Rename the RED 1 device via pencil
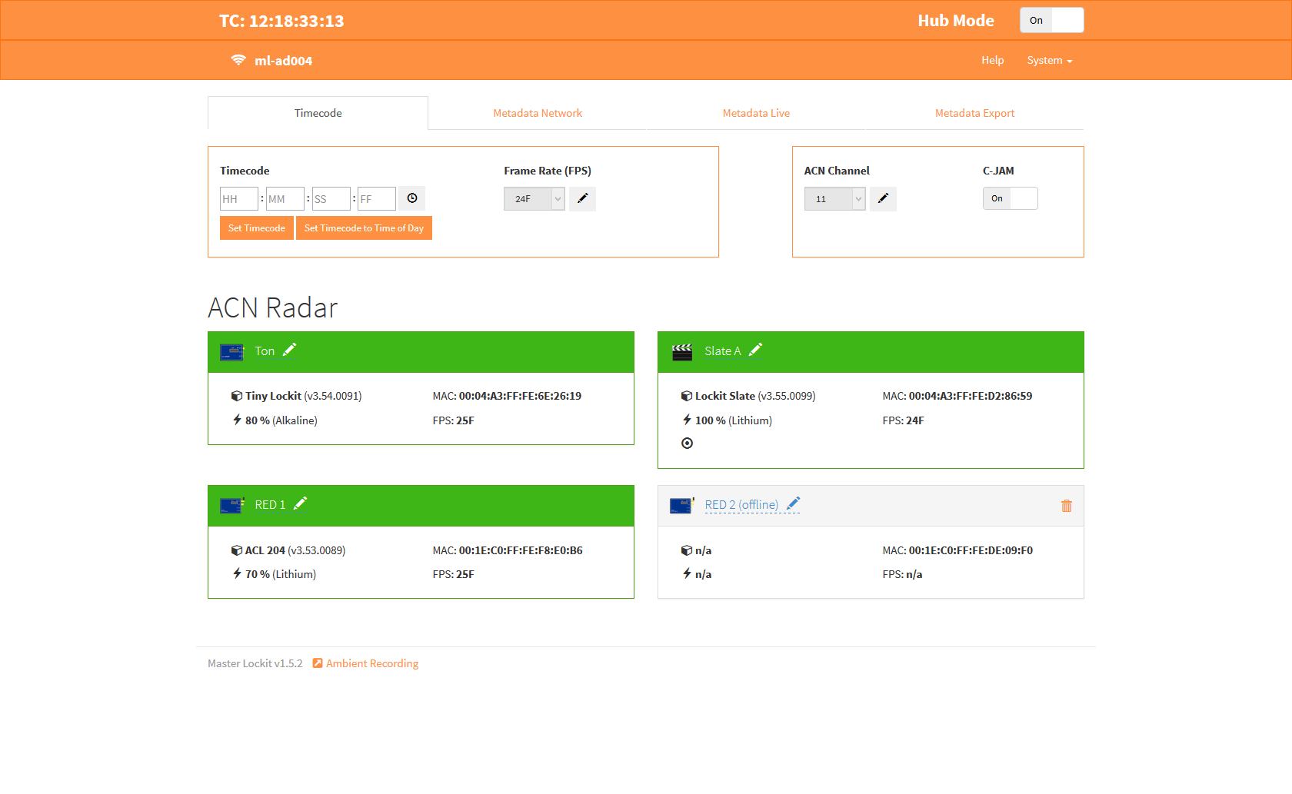This screenshot has width=1292, height=794. pos(300,504)
